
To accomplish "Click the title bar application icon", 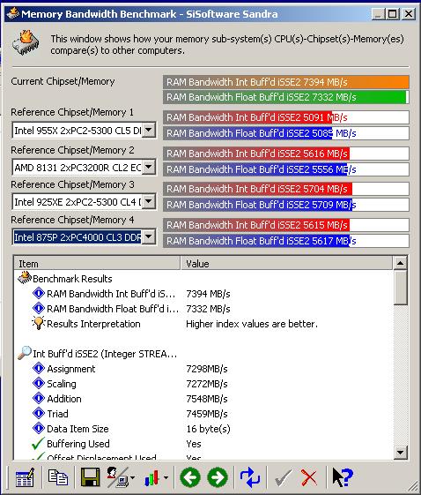I will pos(12,13).
